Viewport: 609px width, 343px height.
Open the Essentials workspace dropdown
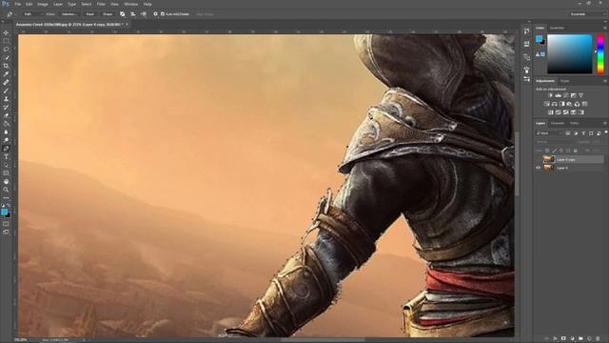[587, 14]
